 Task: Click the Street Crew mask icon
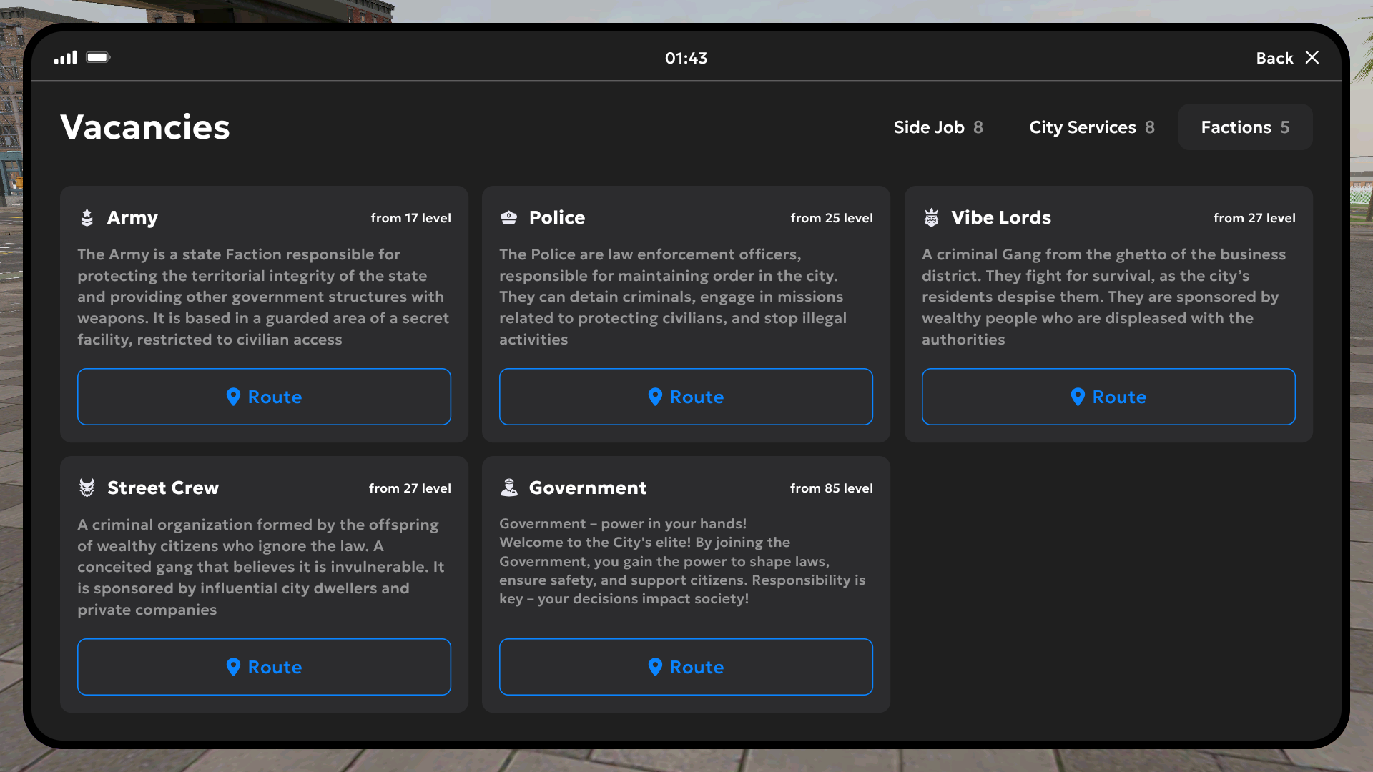(x=87, y=488)
